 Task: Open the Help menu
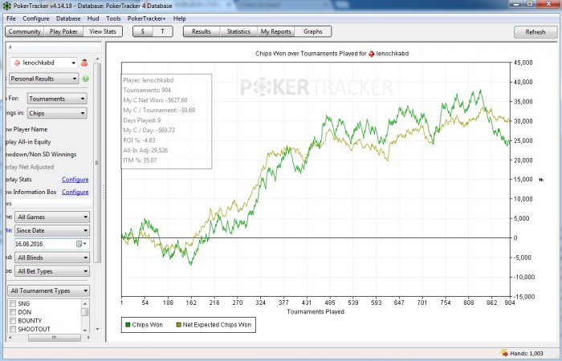[180, 18]
